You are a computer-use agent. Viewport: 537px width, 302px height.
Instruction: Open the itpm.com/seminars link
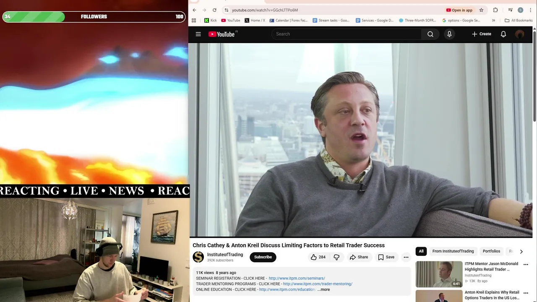tap(297, 278)
